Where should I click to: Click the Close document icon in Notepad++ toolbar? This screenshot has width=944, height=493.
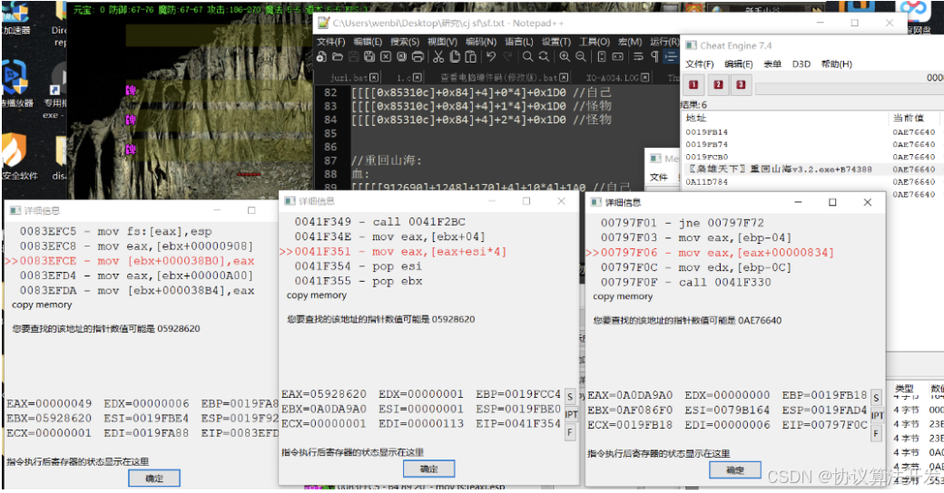click(385, 56)
